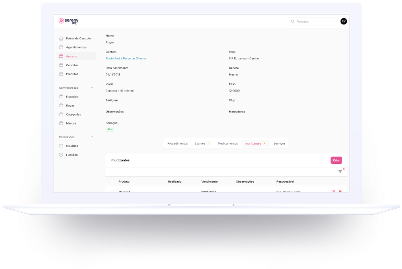Click the Sereny Pet logo

[69, 21]
